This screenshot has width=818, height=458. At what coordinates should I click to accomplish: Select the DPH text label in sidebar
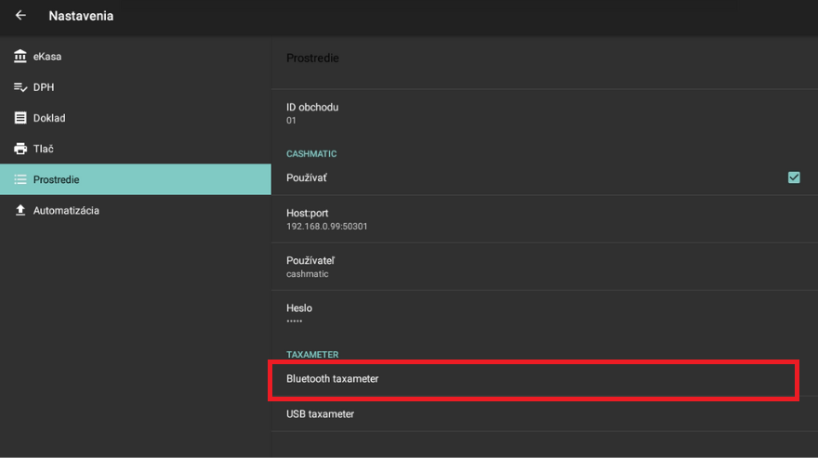[x=44, y=87]
